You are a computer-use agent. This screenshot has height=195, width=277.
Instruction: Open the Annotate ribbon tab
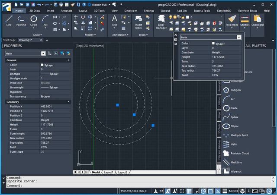pos(67,10)
